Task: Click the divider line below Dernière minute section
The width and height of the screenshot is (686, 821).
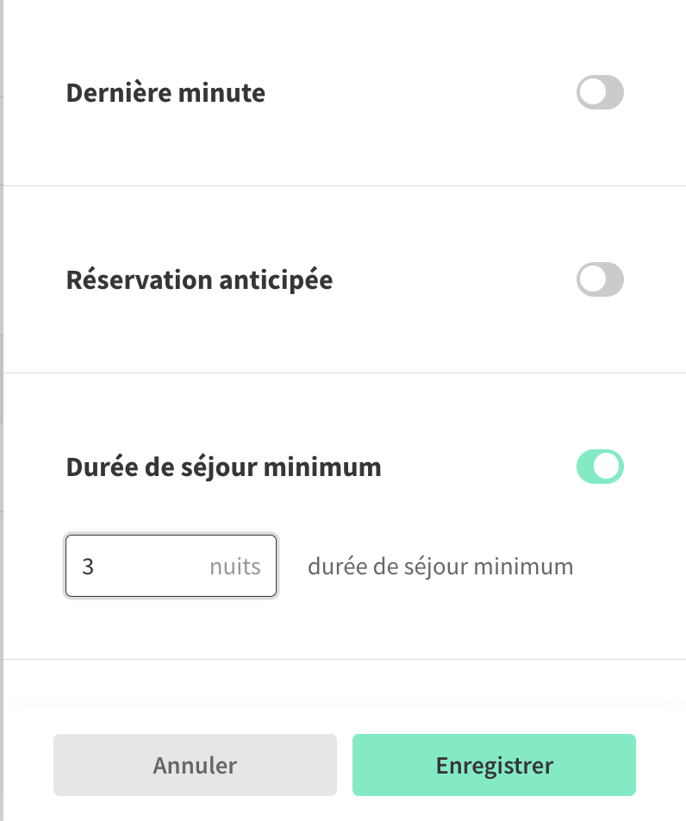Action: [x=345, y=185]
